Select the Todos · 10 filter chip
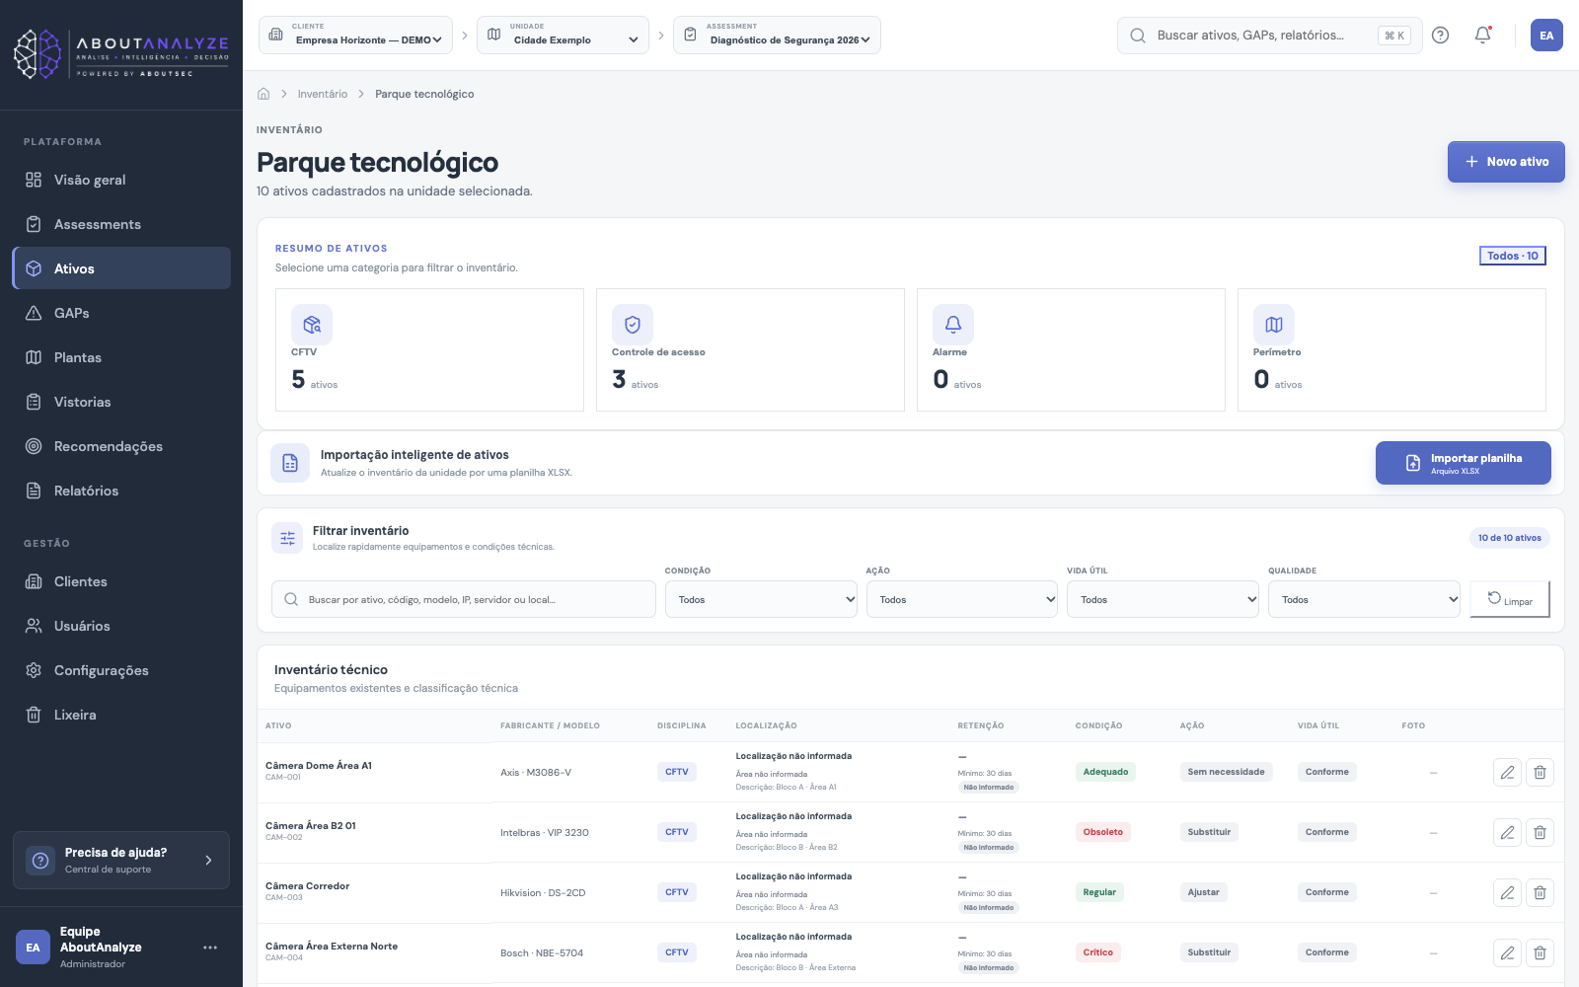This screenshot has height=987, width=1579. tap(1513, 256)
